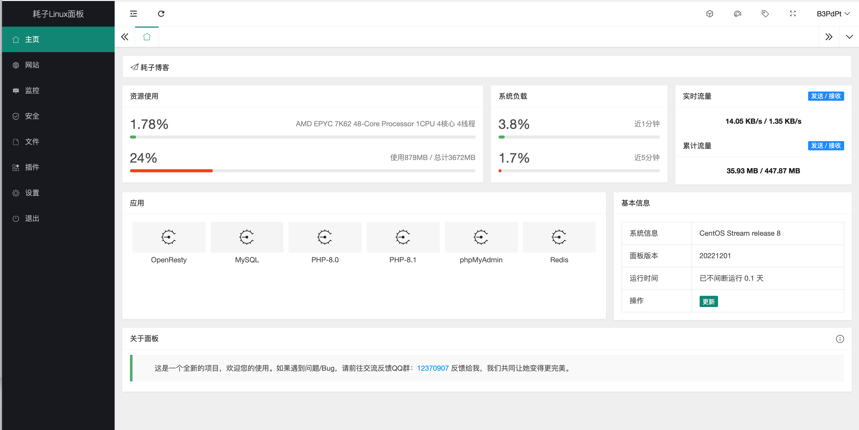Open 插件 in the sidebar
The image size is (859, 430).
pos(58,167)
